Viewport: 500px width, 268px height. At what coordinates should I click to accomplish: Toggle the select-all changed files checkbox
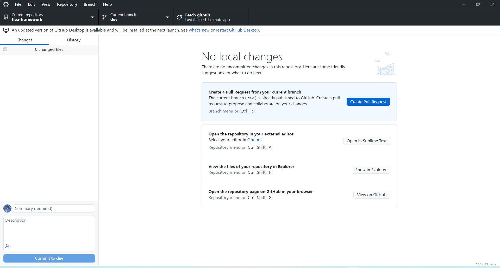coord(5,49)
